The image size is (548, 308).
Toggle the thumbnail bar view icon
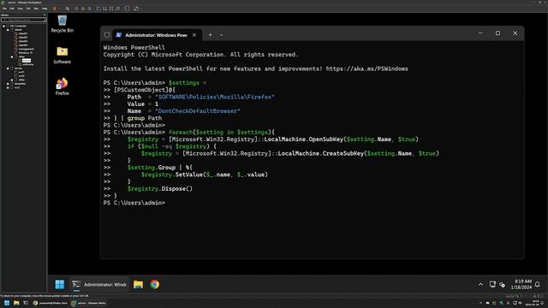104,9
